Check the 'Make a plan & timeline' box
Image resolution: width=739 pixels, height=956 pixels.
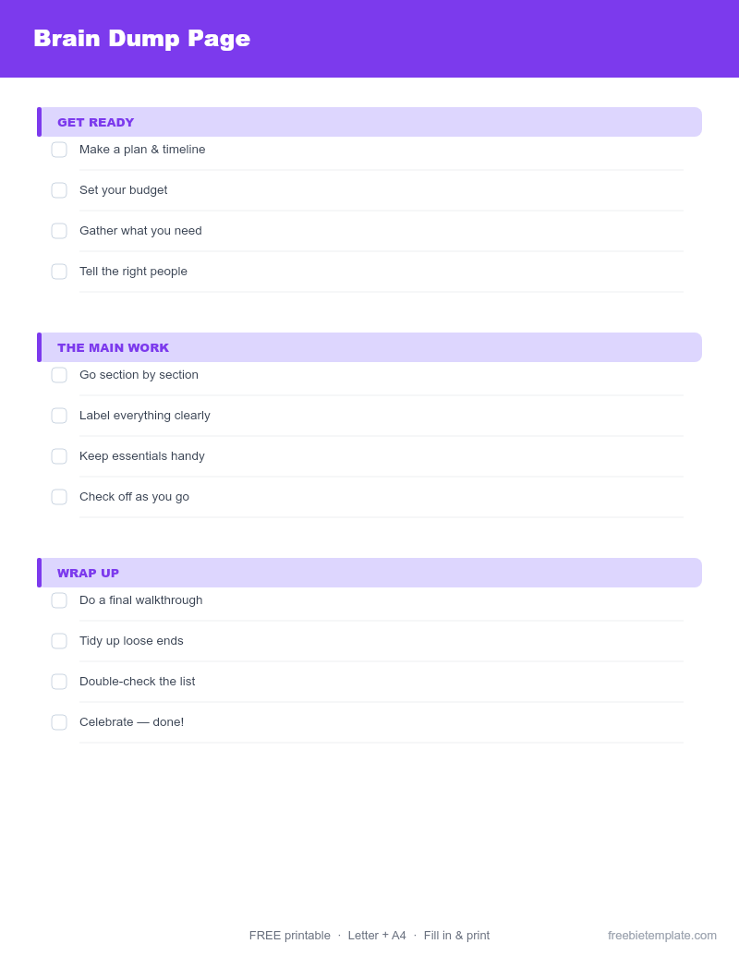[59, 150]
